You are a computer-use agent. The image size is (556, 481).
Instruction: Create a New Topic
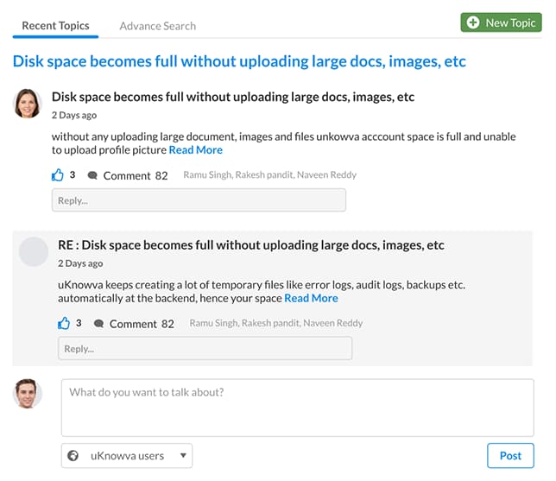coord(501,22)
